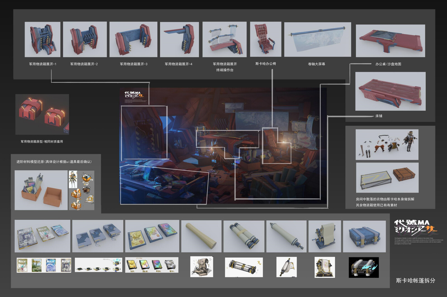Click the 其余物资箱使用已有素材 note
Image resolution: width=447 pixels, height=297 pixels.
point(376,205)
